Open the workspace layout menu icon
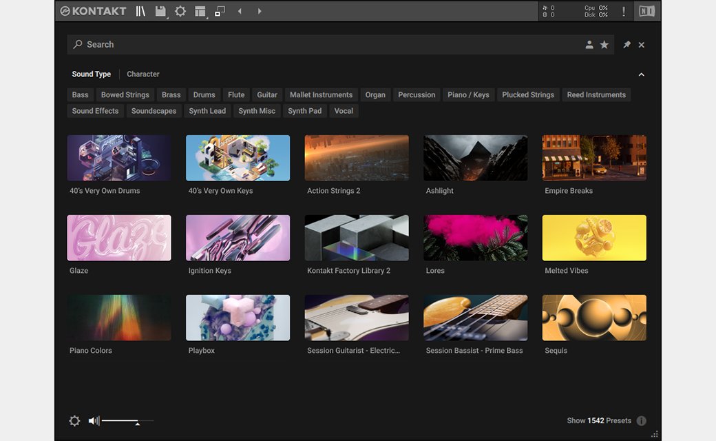716x441 pixels. [200, 11]
